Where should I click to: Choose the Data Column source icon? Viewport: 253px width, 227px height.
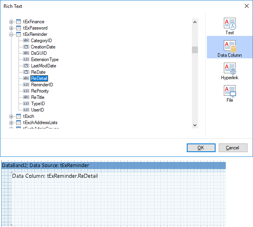(x=230, y=47)
